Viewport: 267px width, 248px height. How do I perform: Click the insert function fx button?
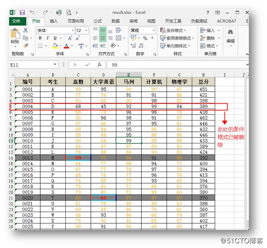[x=99, y=64]
